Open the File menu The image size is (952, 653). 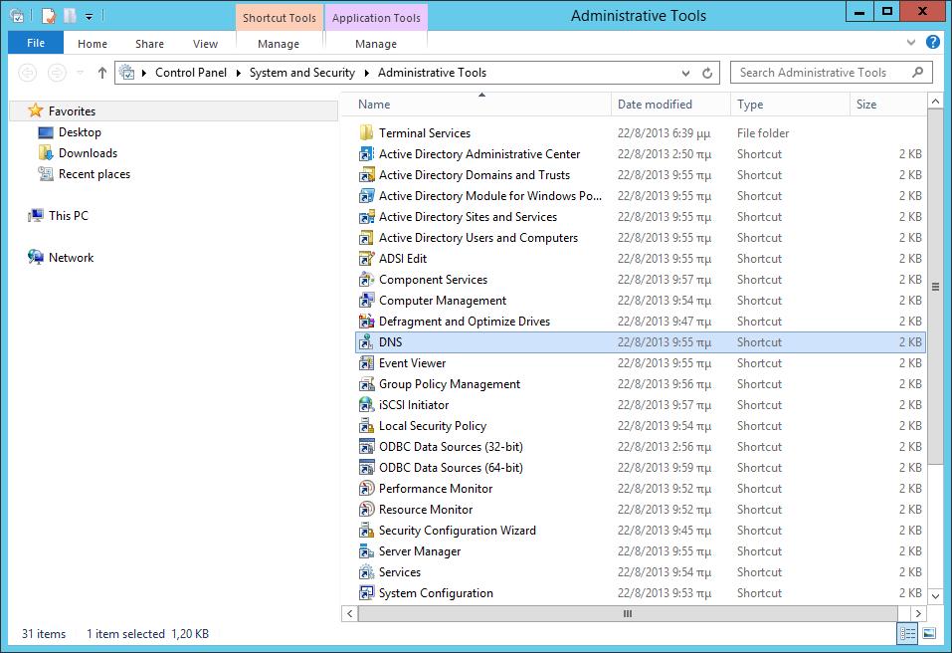click(35, 43)
